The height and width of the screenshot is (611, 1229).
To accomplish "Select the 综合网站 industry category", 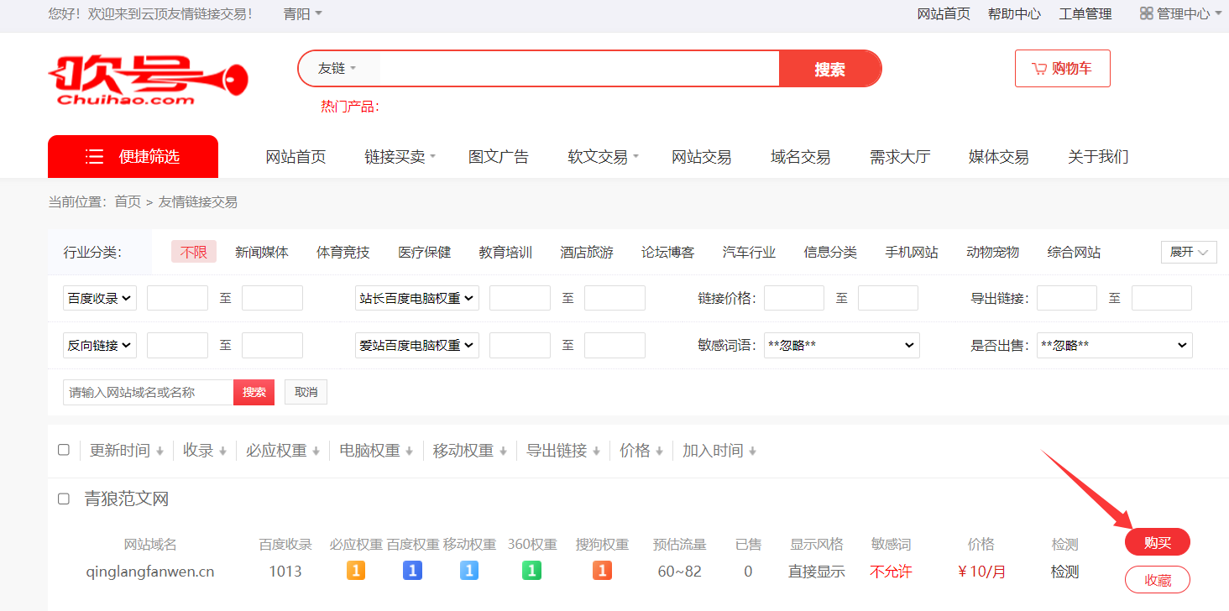I will (1074, 252).
